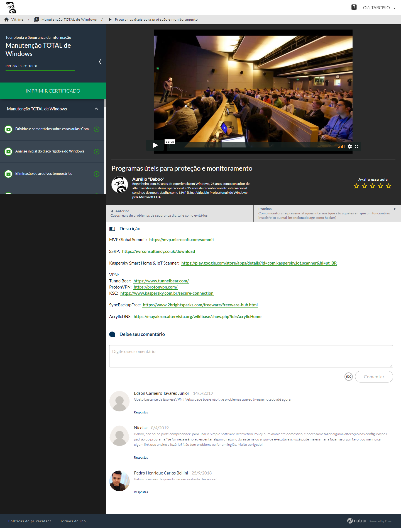Toggle play circle for Eliminação de arquivos temporários
The height and width of the screenshot is (528, 401).
97,174
